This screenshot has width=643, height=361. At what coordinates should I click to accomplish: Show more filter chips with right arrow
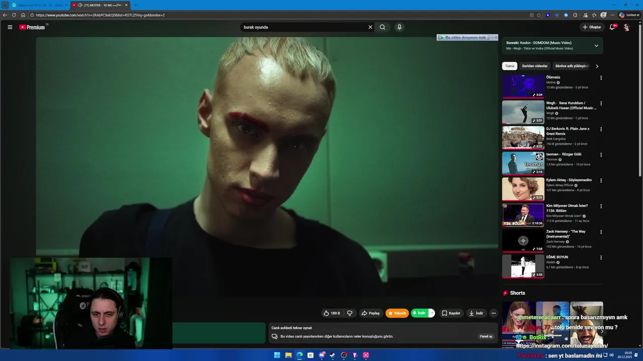click(x=597, y=66)
